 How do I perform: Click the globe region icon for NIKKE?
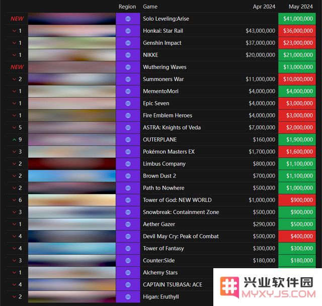point(128,55)
